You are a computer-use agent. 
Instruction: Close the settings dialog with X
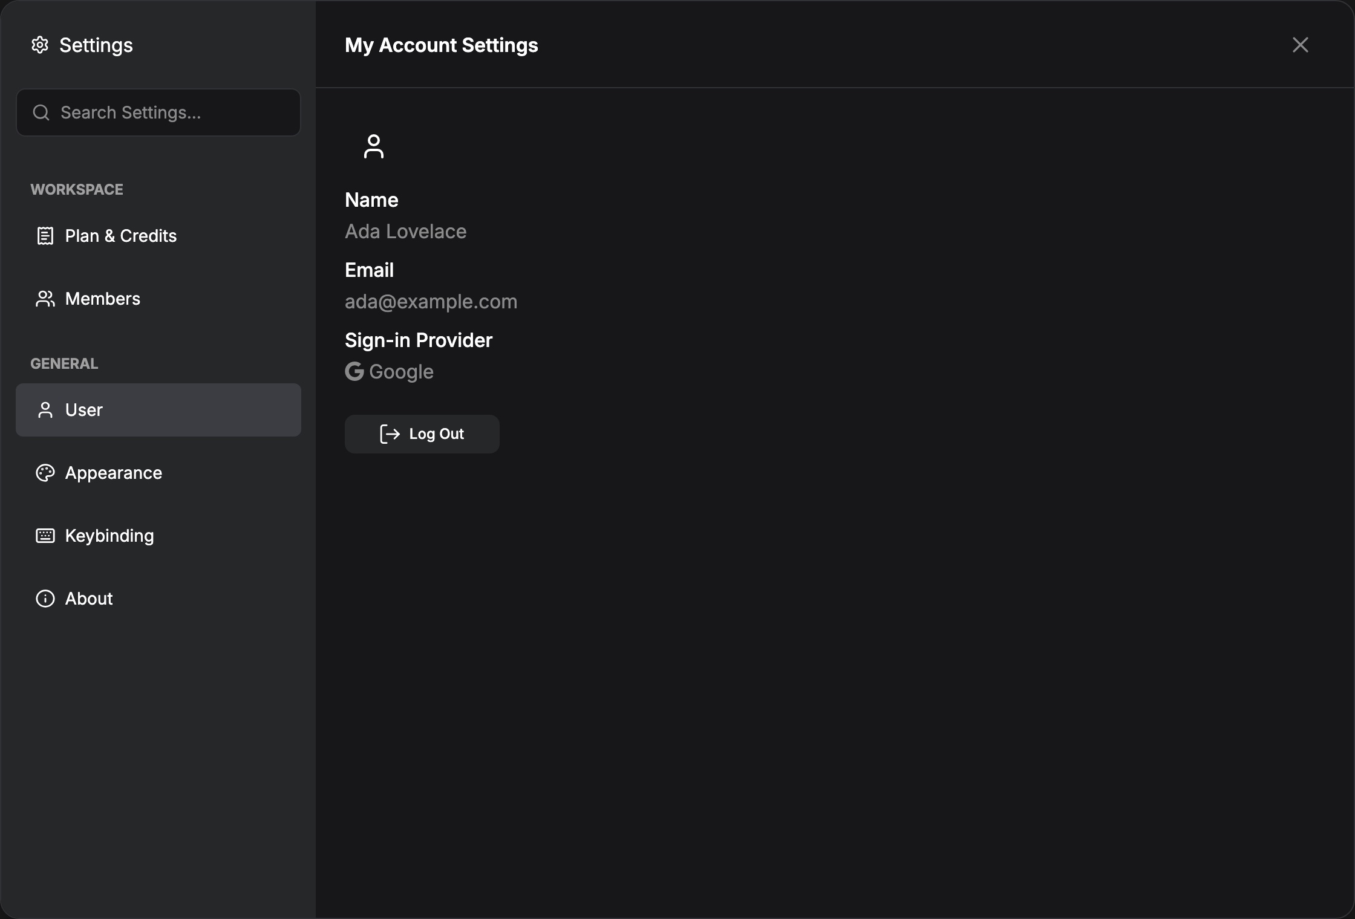(x=1301, y=45)
